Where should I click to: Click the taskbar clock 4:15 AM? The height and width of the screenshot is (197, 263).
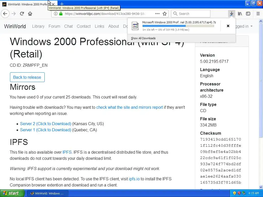tap(253, 193)
